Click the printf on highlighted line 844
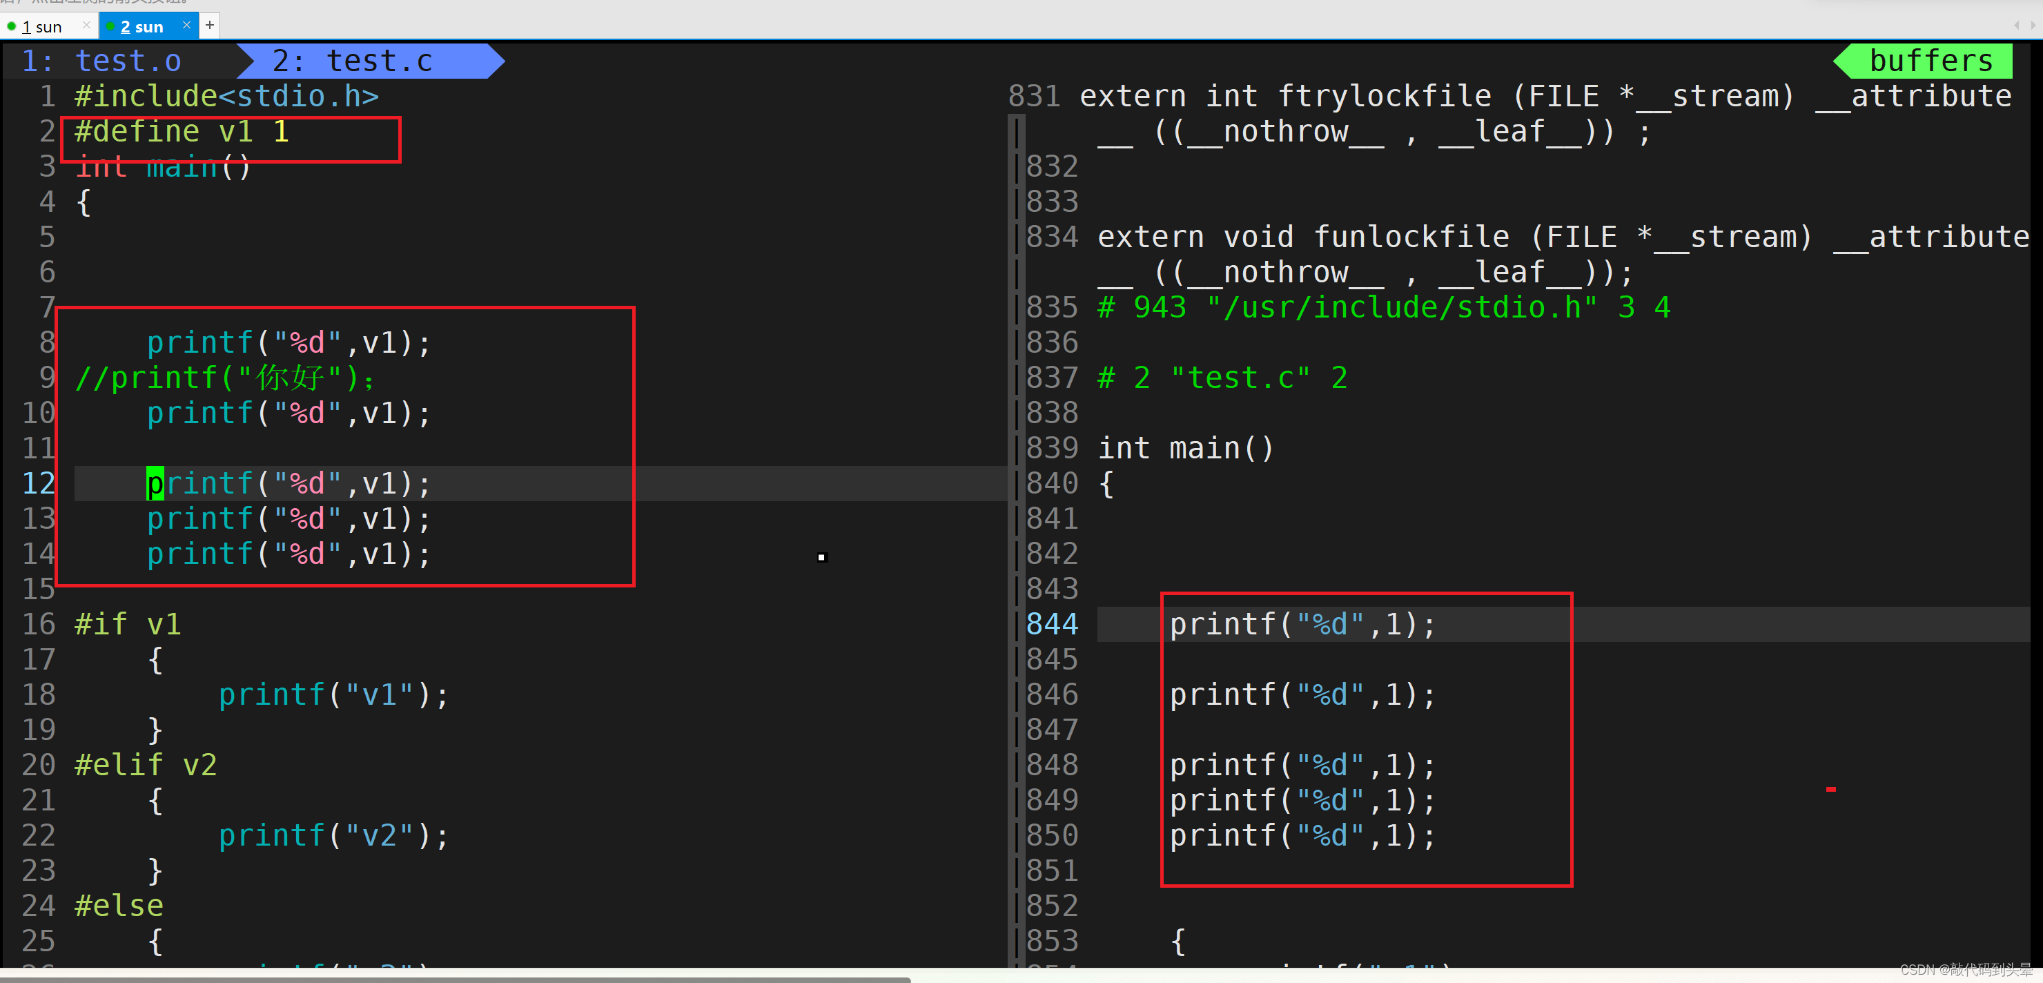 click(x=1303, y=625)
